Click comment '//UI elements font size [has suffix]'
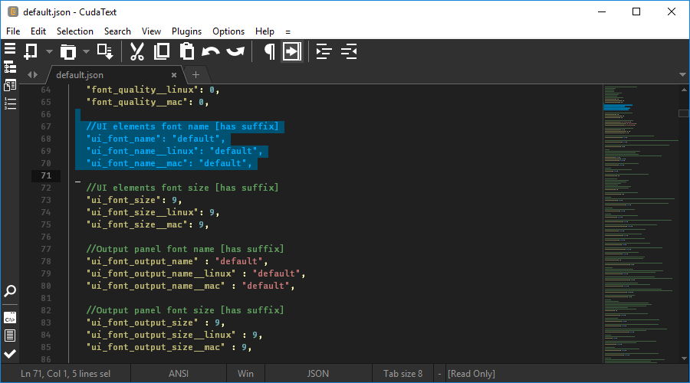The image size is (690, 383). [x=182, y=188]
